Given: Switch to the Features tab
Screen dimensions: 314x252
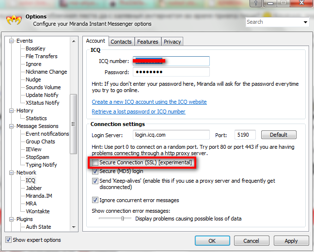Looking at the screenshot, I should (148, 42).
